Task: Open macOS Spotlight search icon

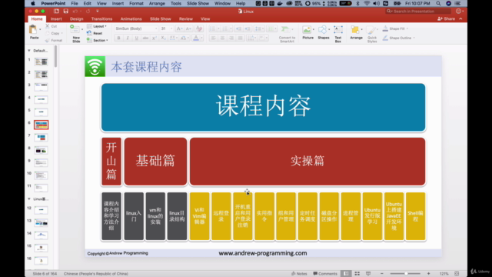Action: (x=438, y=3)
